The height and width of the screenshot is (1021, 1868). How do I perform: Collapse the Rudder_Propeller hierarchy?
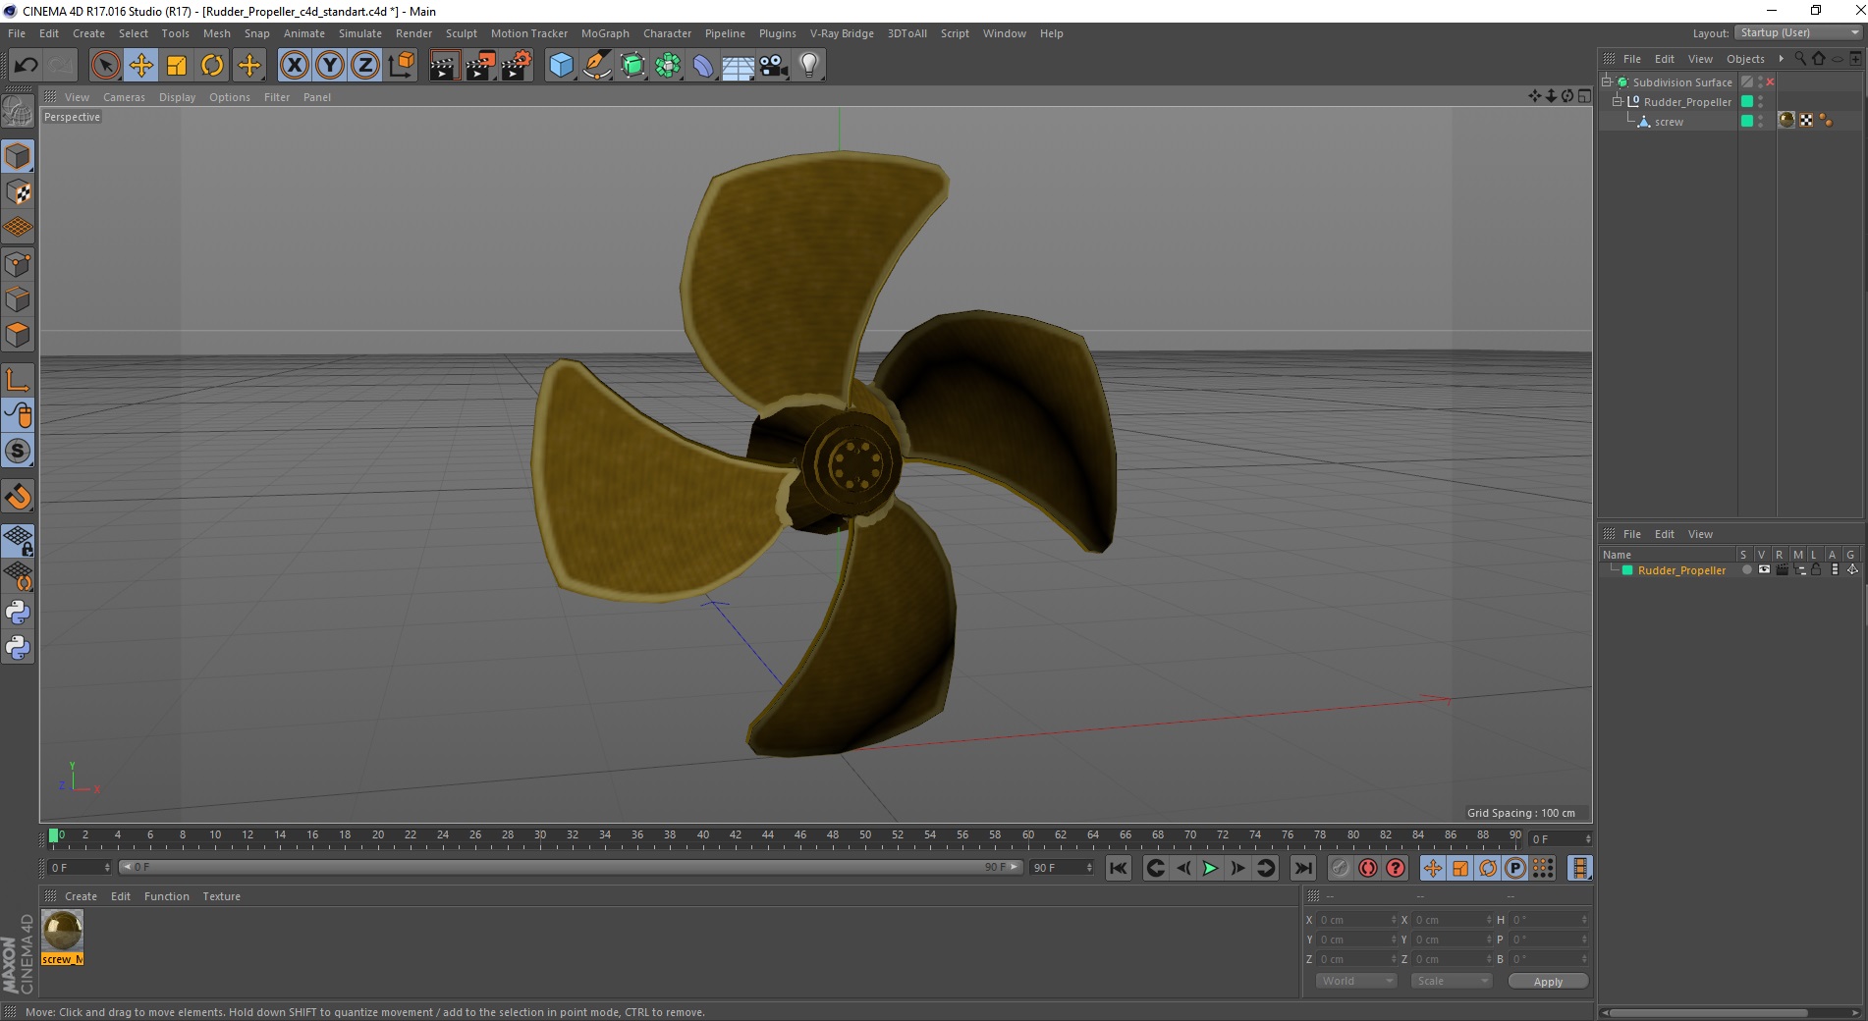pos(1617,101)
